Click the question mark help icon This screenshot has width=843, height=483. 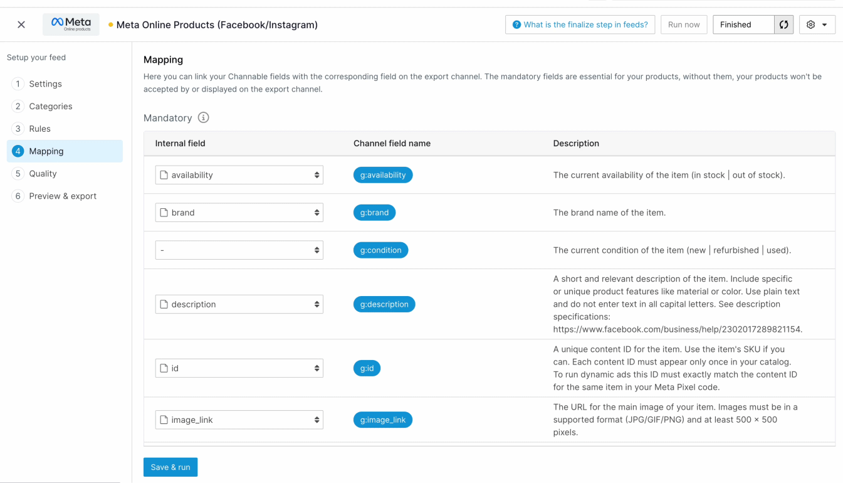pyautogui.click(x=516, y=24)
